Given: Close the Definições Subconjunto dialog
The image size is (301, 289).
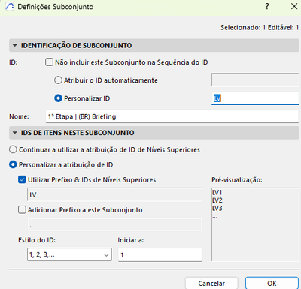Looking at the screenshot, I should 294,6.
